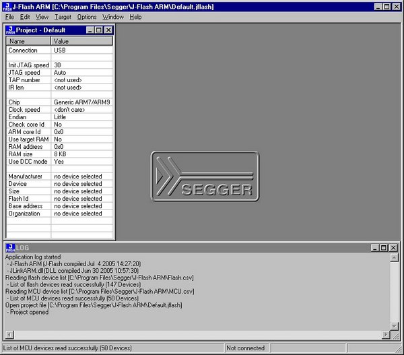Open the Edit menu
The width and height of the screenshot is (404, 355).
[25, 17]
